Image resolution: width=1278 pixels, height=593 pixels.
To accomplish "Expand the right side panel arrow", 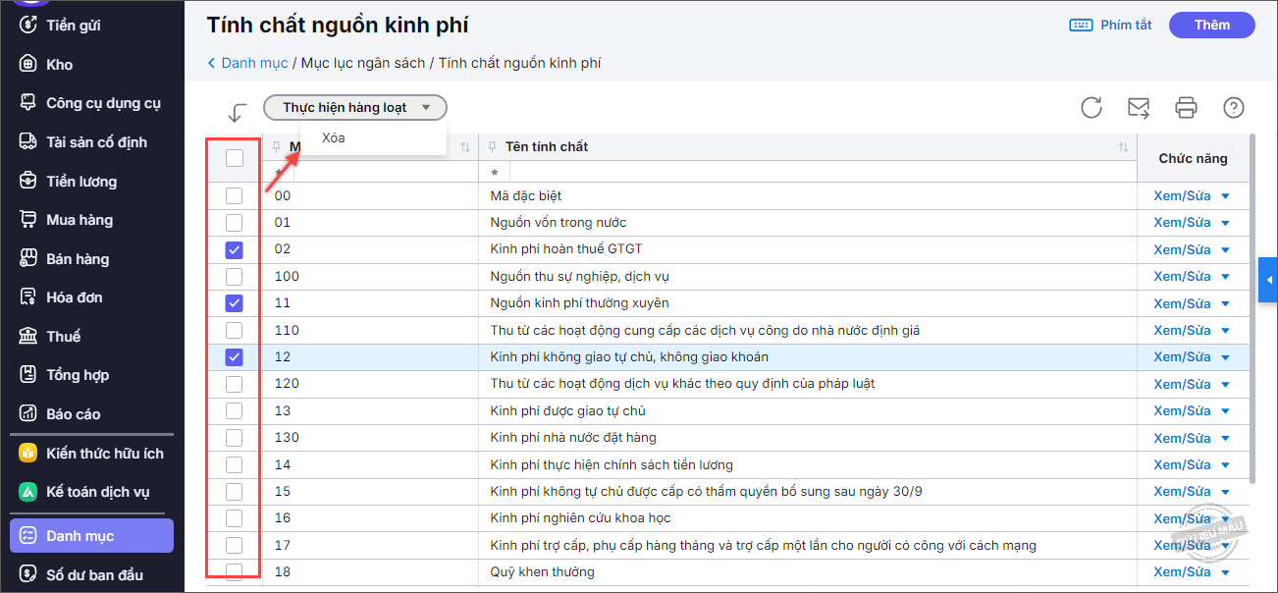I will tap(1268, 282).
